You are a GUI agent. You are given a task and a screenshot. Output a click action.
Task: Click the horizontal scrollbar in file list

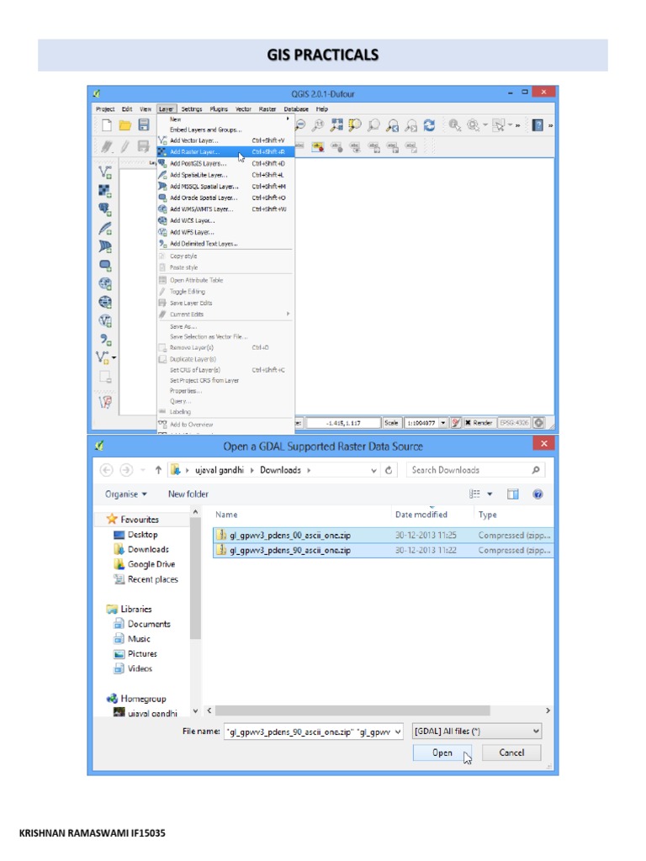[x=352, y=710]
